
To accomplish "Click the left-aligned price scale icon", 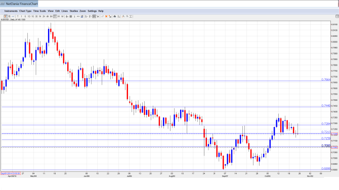I will point(87,16).
